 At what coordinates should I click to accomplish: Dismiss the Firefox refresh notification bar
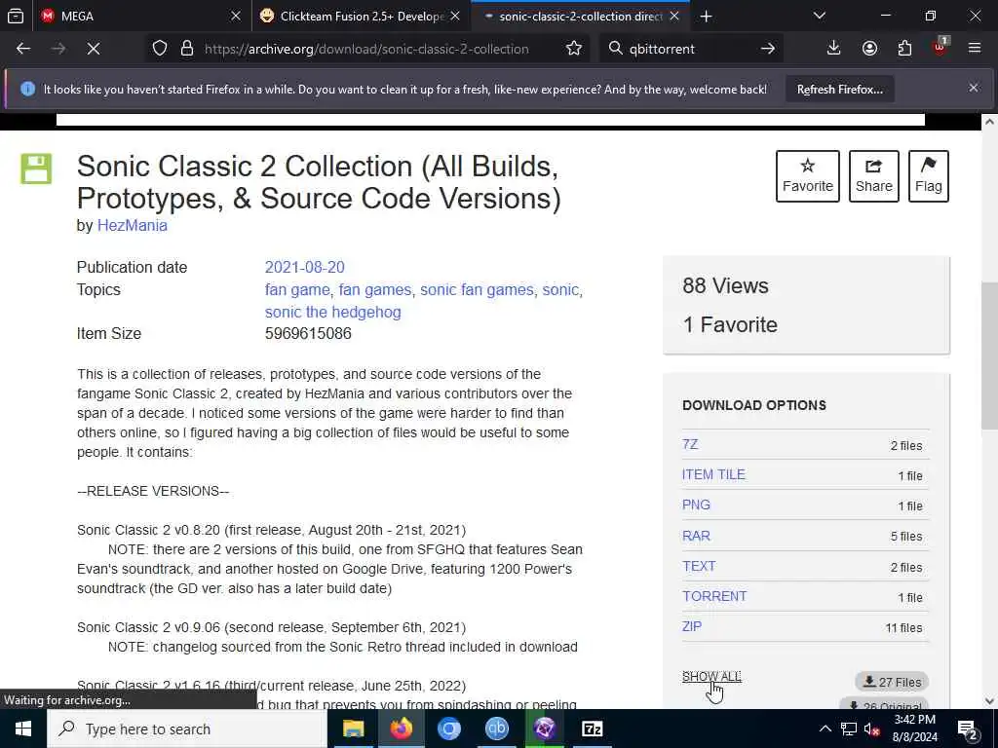click(974, 89)
